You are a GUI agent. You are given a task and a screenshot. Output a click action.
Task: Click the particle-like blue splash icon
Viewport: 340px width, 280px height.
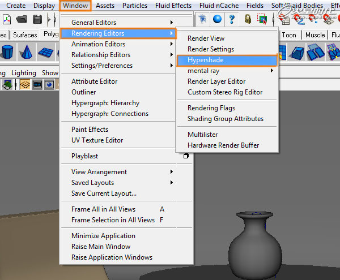click(x=202, y=19)
